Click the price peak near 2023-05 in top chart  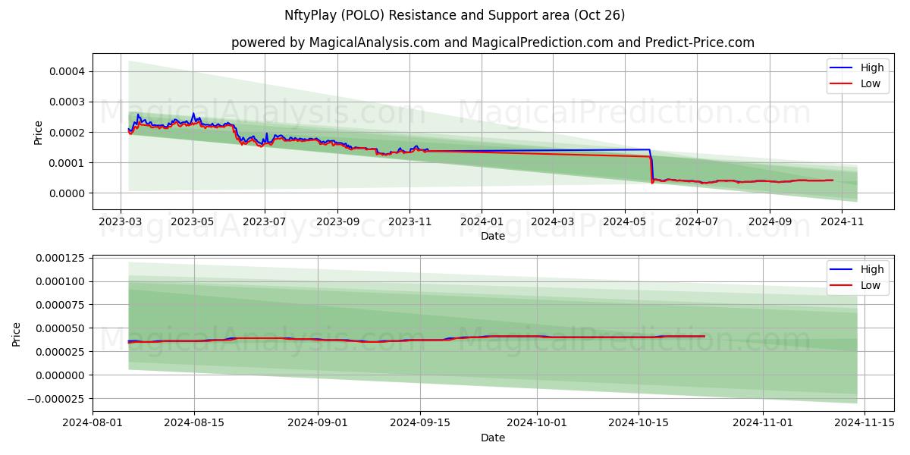[193, 114]
